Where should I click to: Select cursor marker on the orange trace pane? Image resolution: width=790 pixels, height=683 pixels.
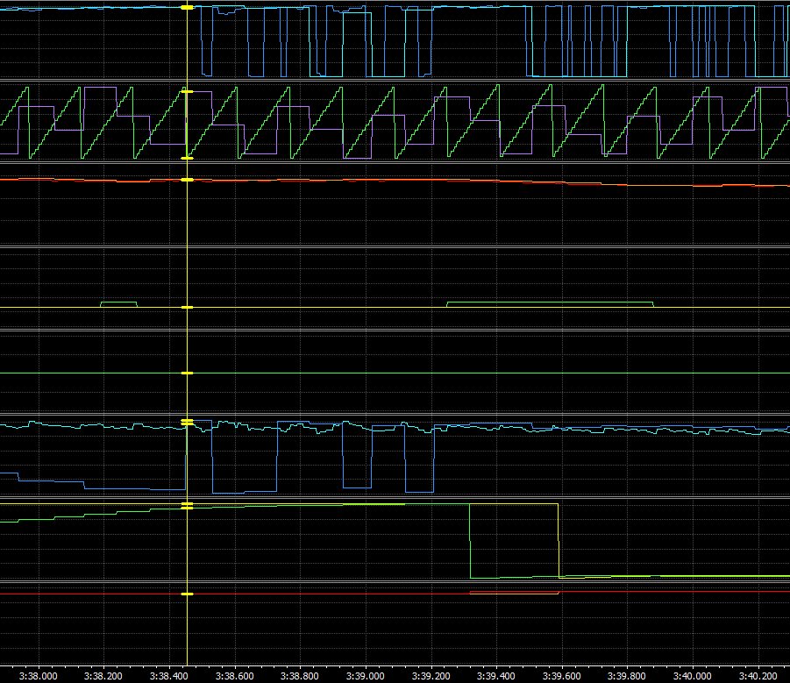[x=187, y=180]
